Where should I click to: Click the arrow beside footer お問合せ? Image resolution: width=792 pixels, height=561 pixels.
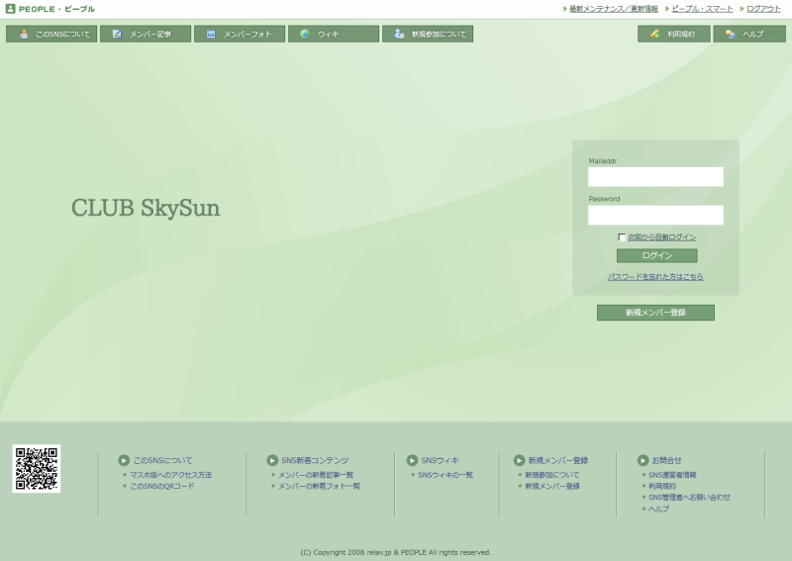(643, 460)
